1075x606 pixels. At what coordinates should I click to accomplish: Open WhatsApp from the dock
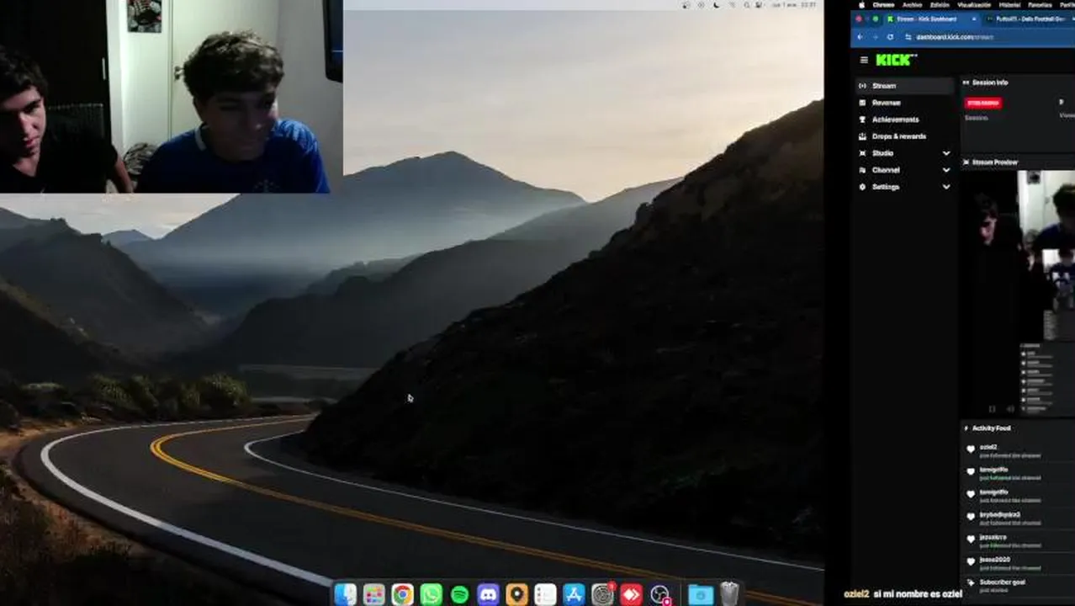[x=431, y=594]
